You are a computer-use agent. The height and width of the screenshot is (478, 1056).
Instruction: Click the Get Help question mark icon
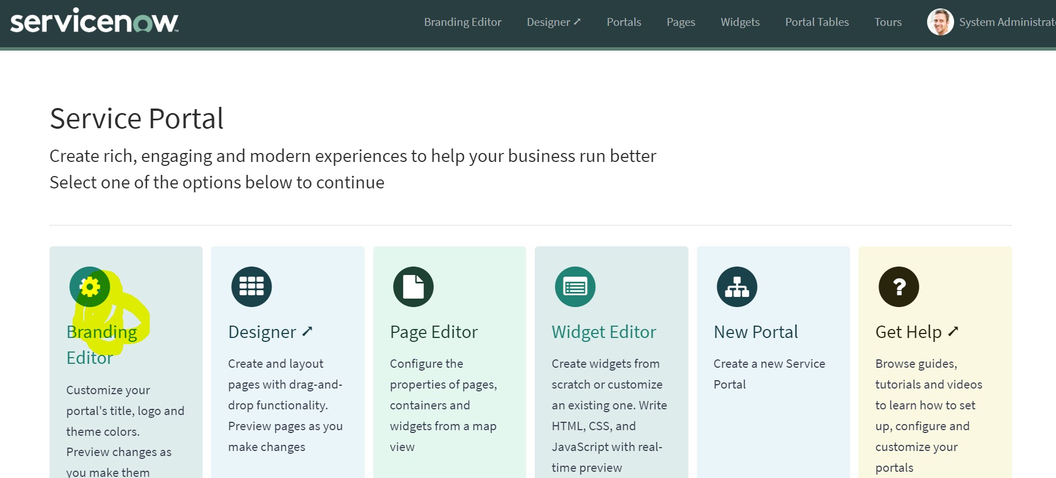(x=899, y=287)
